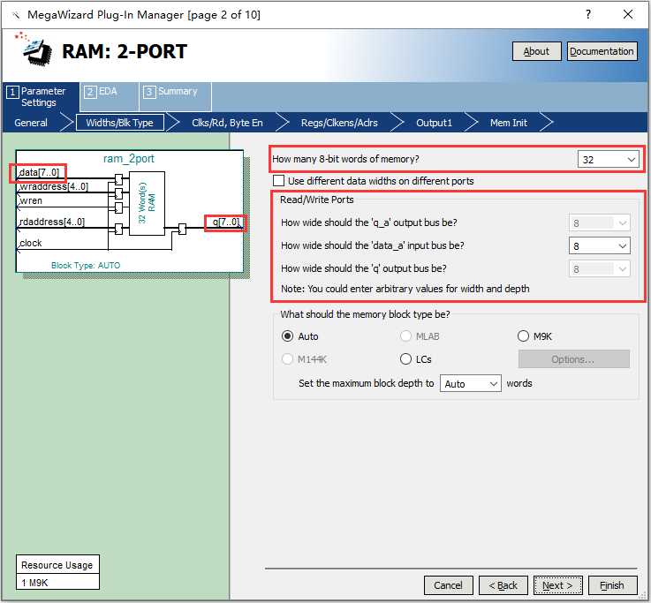Click the MegaWizard wand icon in title bar
The width and height of the screenshot is (651, 603).
16,15
